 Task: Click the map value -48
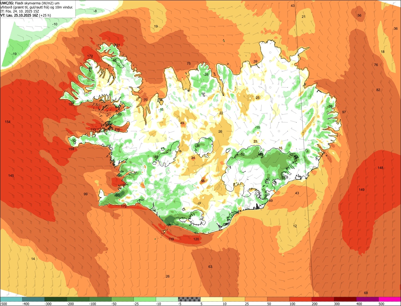point(156,157)
